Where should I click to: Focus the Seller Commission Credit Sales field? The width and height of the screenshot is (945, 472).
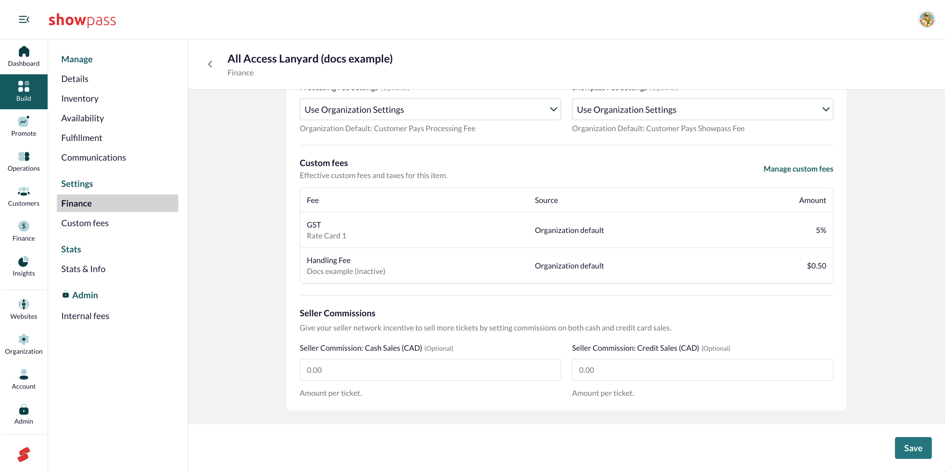(x=702, y=370)
